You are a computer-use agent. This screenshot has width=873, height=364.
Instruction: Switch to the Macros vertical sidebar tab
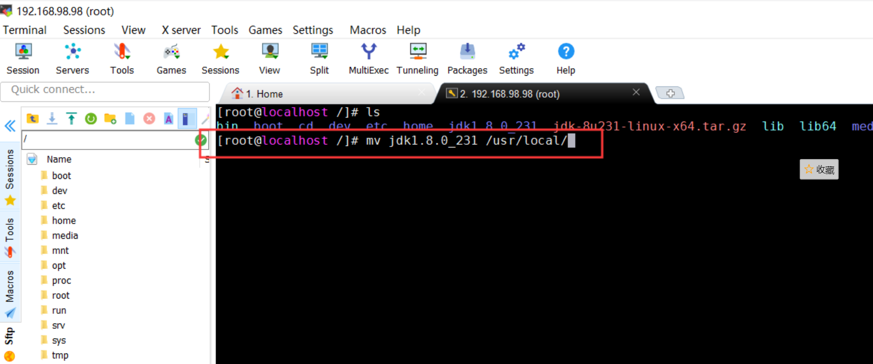pyautogui.click(x=10, y=293)
